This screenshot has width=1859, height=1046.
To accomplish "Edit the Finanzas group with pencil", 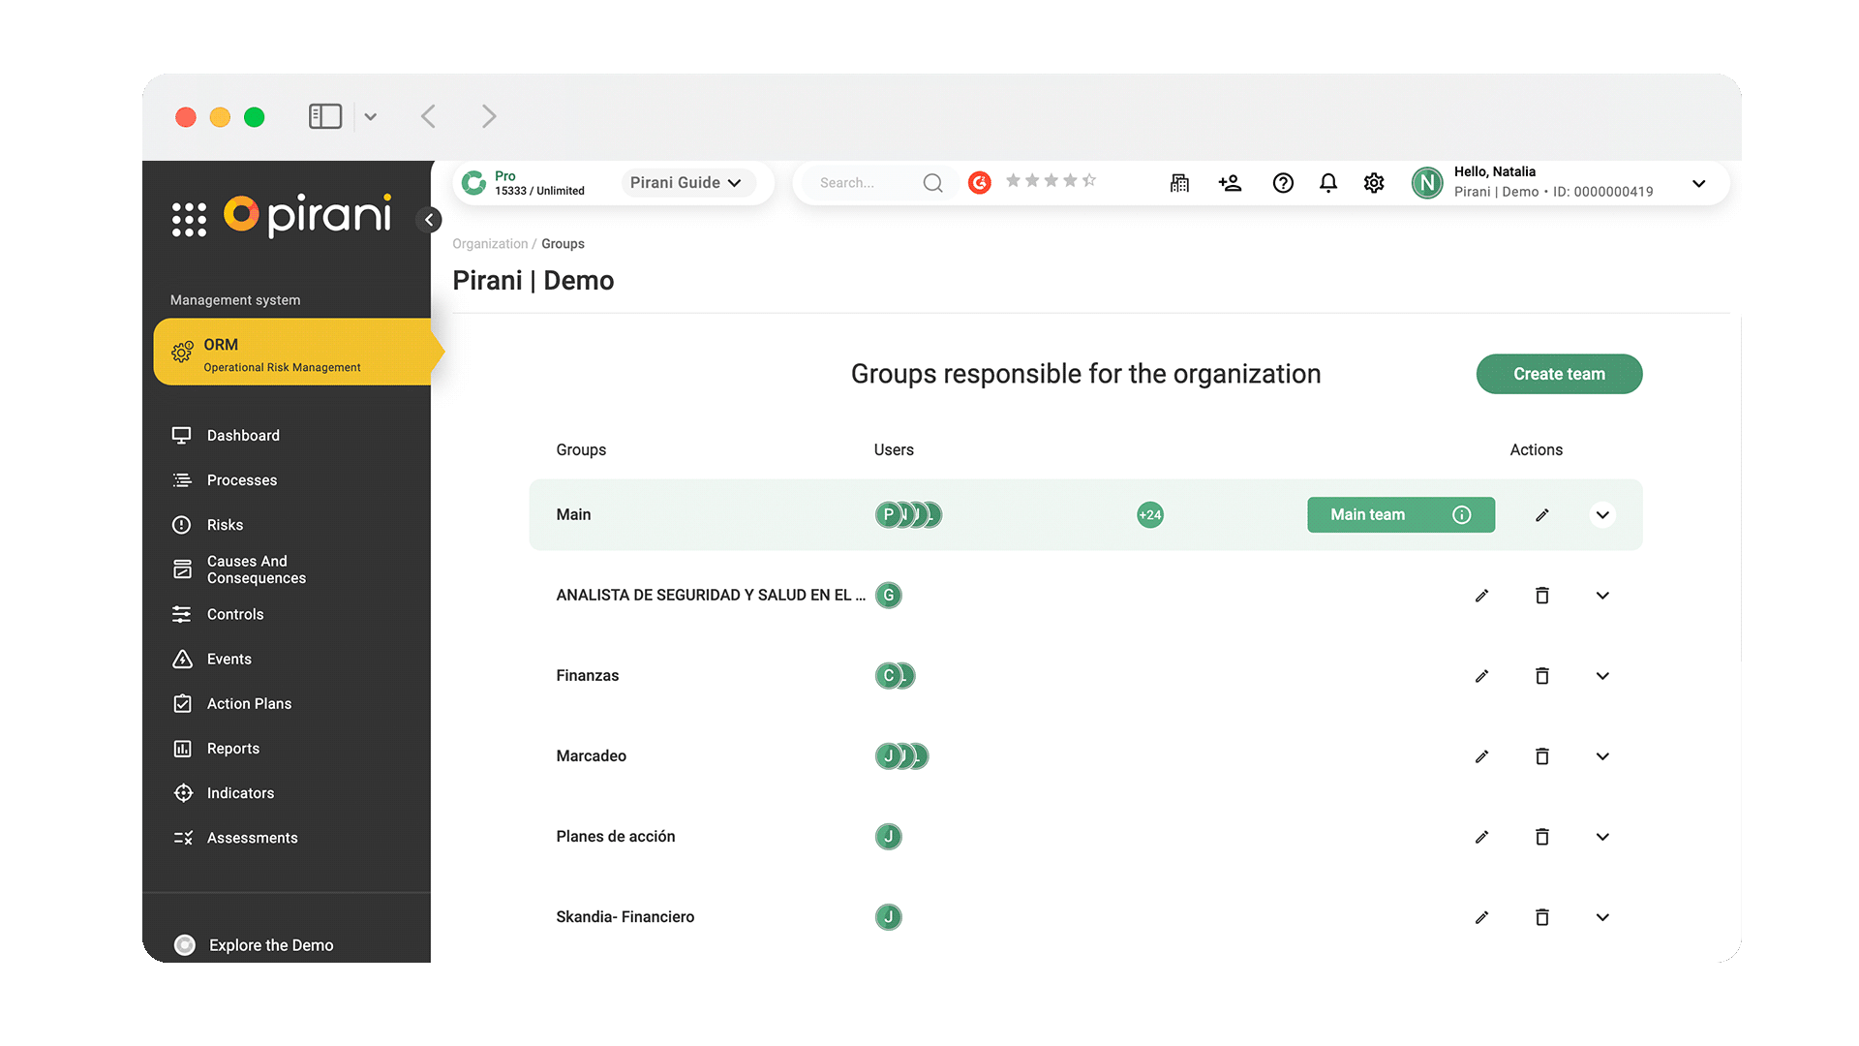I will click(1481, 676).
